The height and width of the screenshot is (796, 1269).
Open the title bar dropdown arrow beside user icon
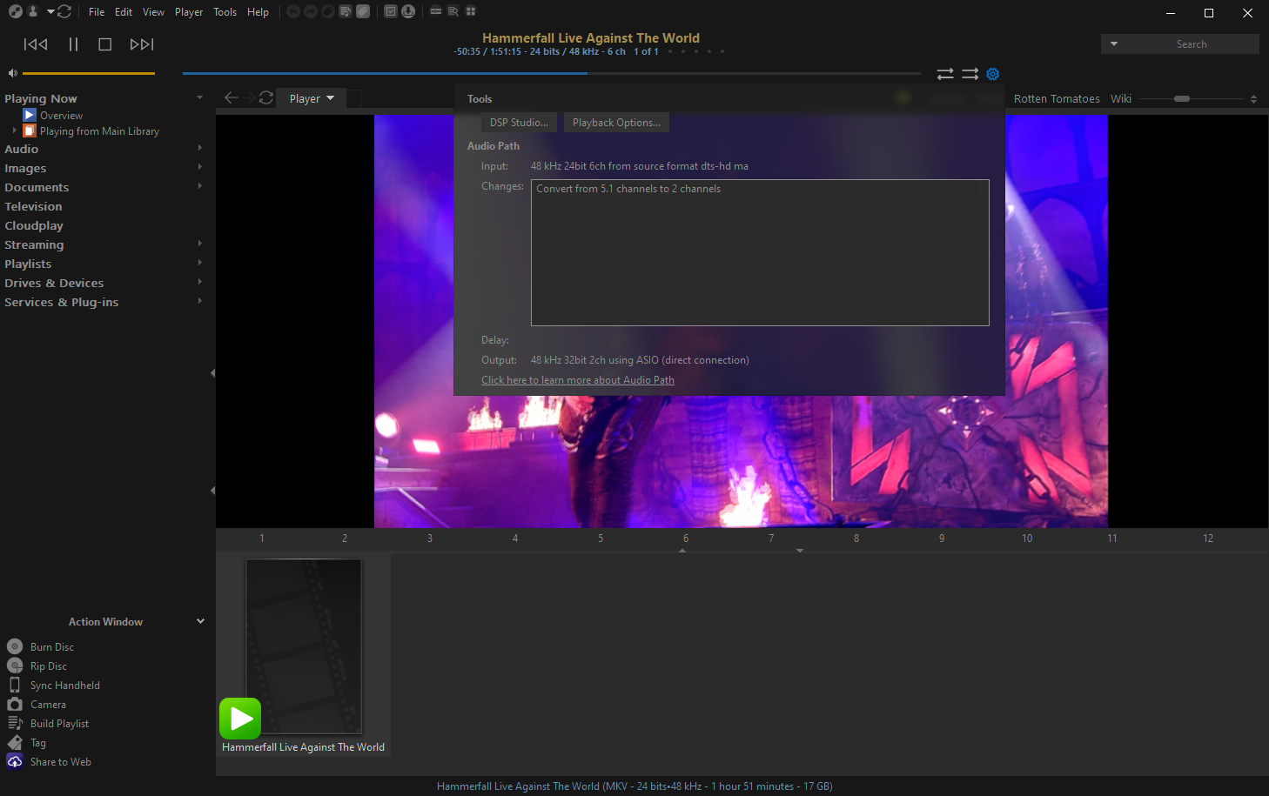point(50,11)
